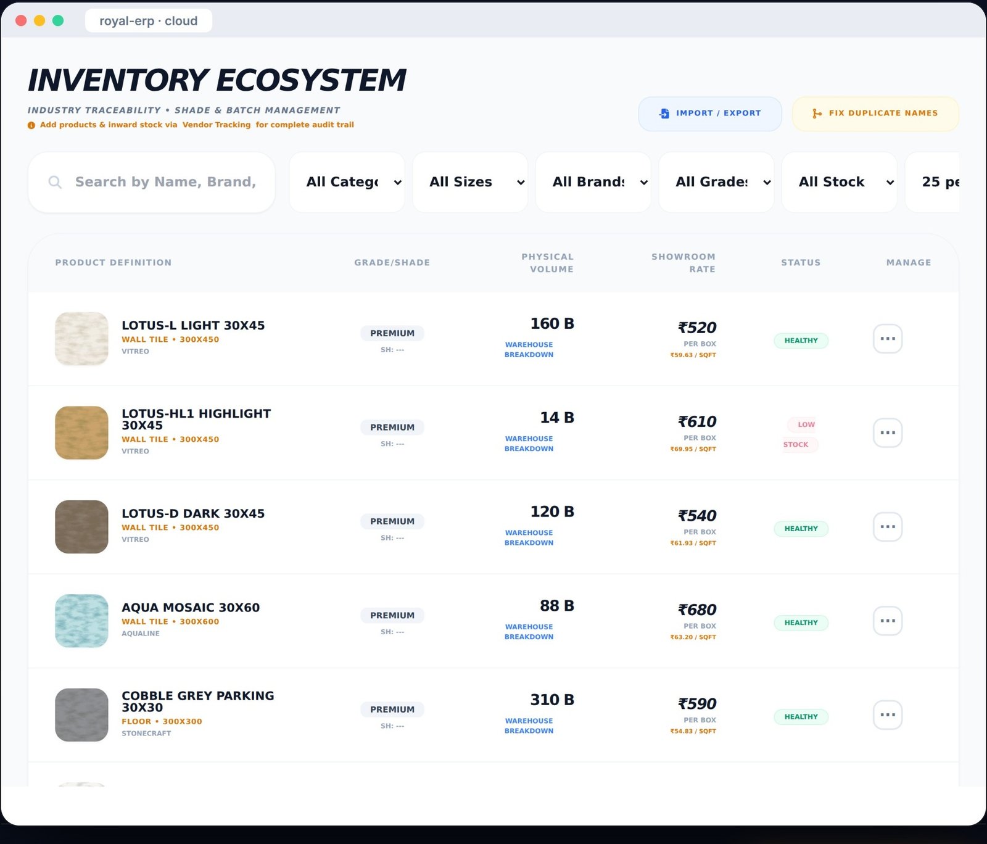Open the All Sizes dropdown
987x844 pixels.
tap(470, 182)
